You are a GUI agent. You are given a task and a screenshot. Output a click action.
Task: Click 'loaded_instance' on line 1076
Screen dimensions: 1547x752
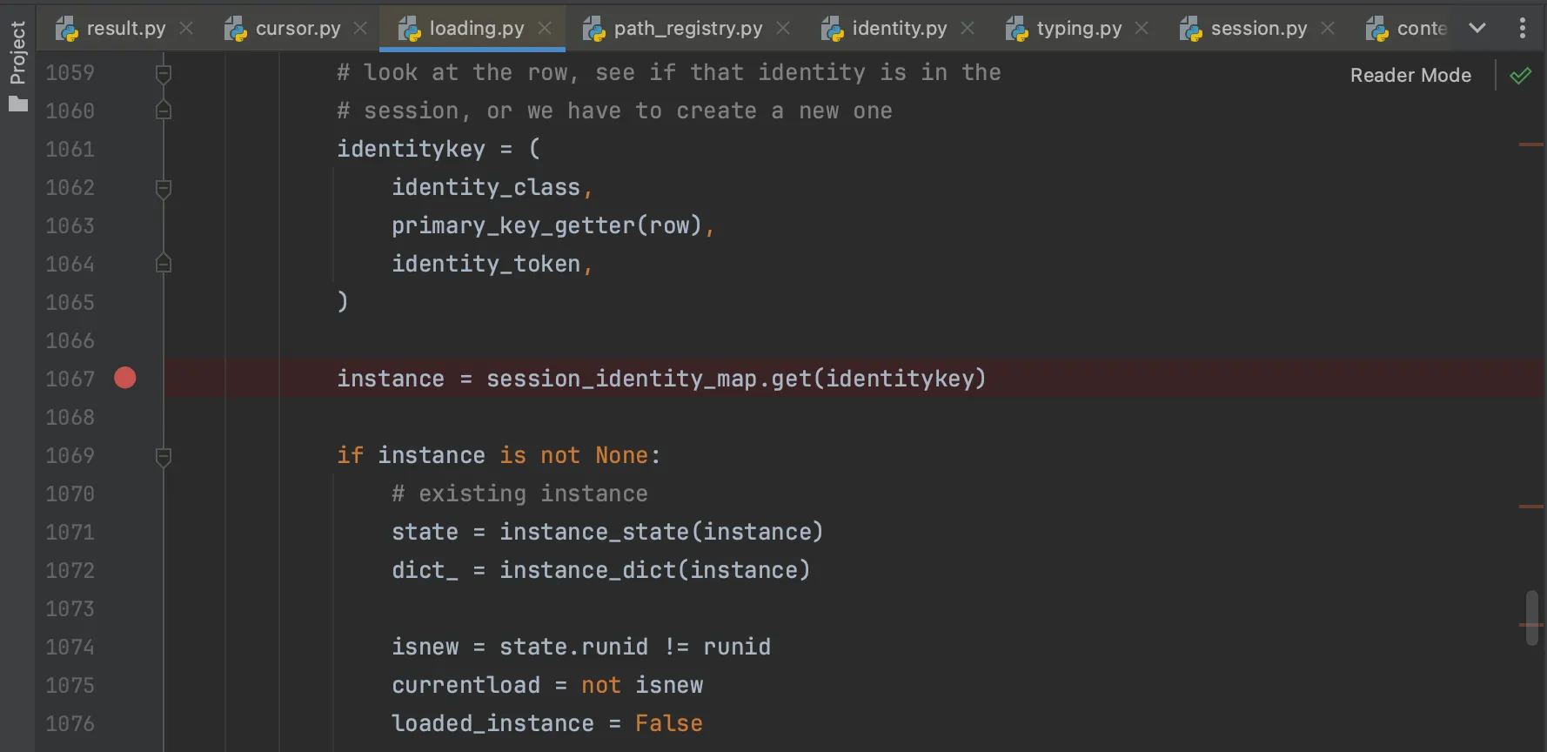pos(492,724)
